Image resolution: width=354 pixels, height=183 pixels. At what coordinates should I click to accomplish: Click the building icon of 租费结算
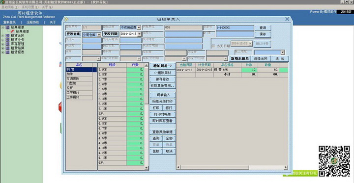point(7,48)
